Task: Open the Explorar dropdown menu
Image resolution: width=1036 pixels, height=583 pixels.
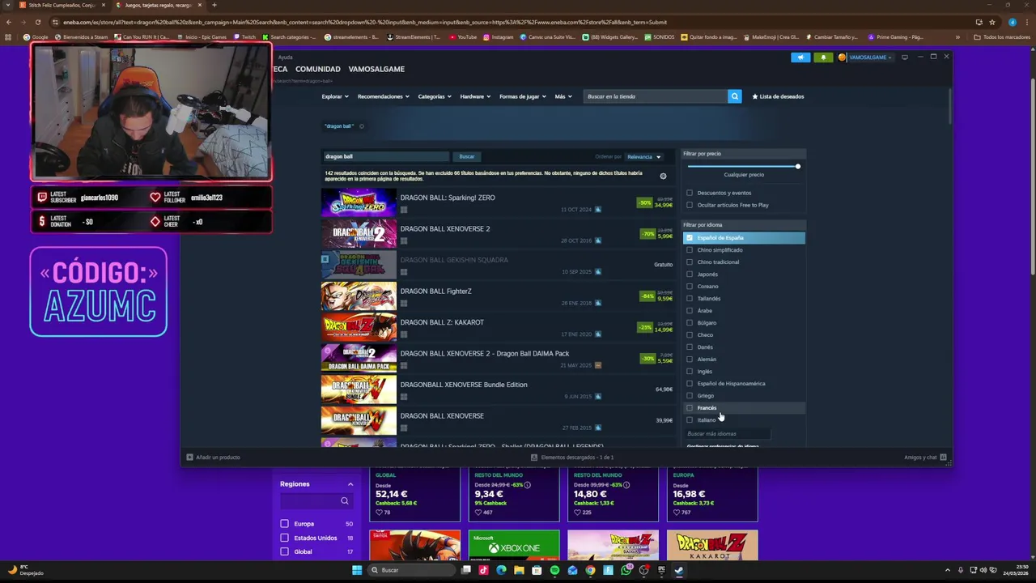Action: point(335,96)
